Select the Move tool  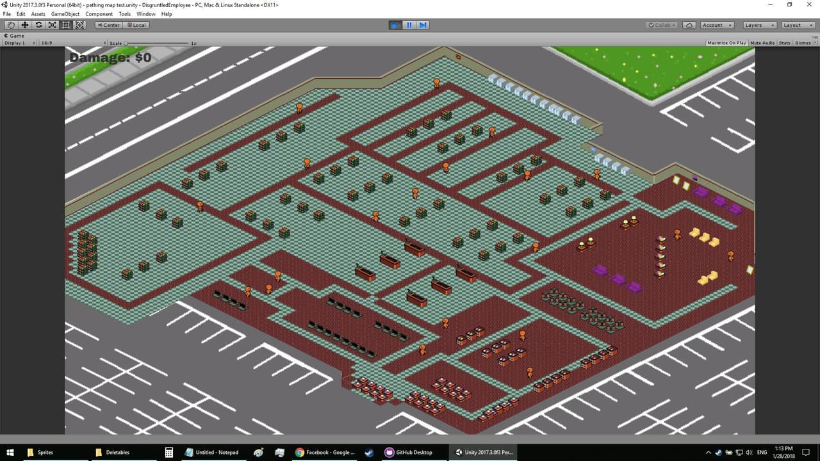click(25, 25)
